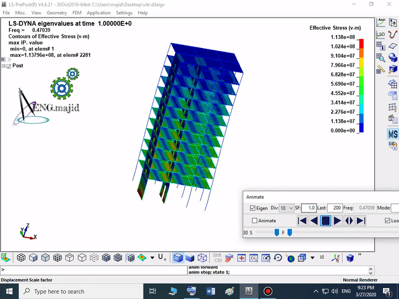Uncheck the Eigen checkbox
Screen dimensions: 399x299
[252, 208]
